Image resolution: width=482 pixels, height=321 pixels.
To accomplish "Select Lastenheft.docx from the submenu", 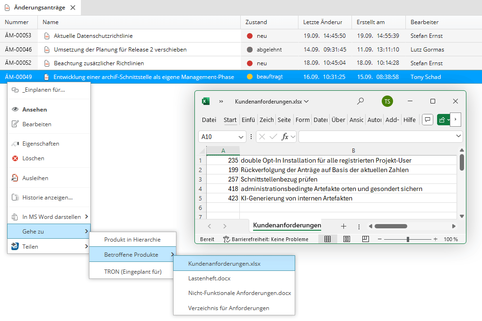I will [x=209, y=278].
